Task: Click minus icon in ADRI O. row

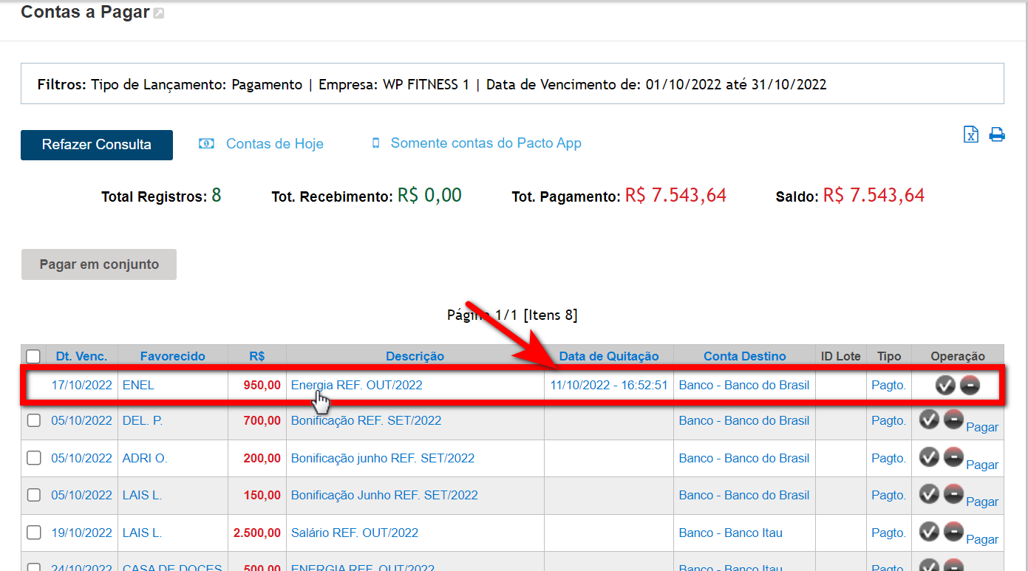Action: 953,457
